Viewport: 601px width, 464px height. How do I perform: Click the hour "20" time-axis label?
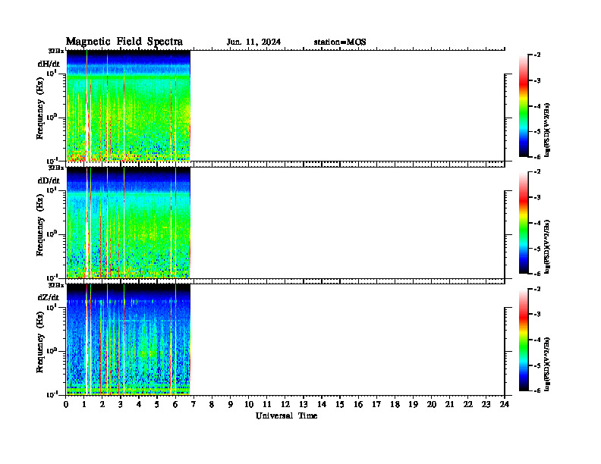[432, 405]
